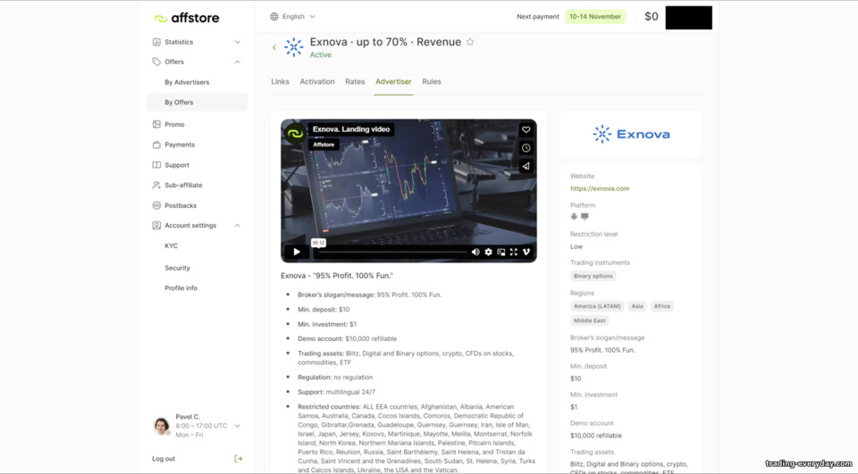
Task: Open Statistics via its sidebar icon
Action: pyautogui.click(x=156, y=42)
